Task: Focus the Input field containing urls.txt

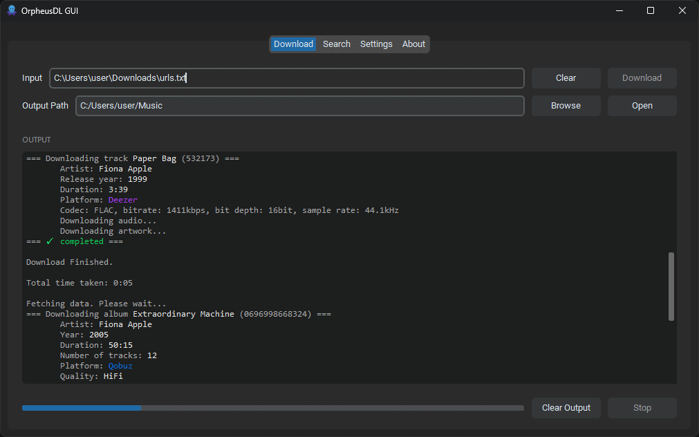Action: (287, 78)
